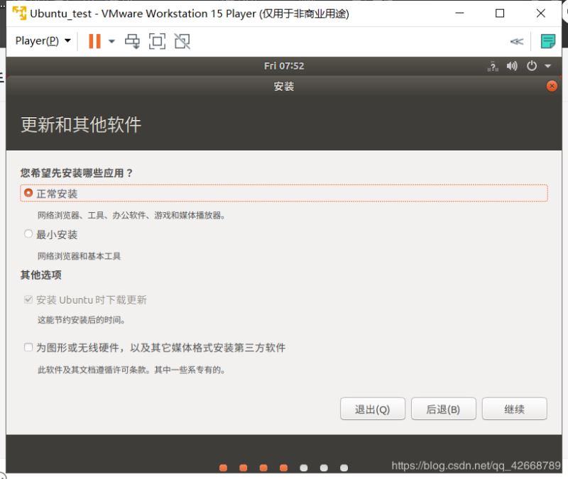
Task: Click the power icon in the Ubuntu top bar
Action: (x=532, y=66)
